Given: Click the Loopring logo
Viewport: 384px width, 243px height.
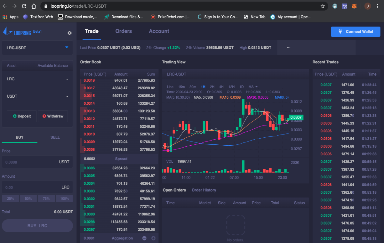Looking at the screenshot, I should 17,32.
